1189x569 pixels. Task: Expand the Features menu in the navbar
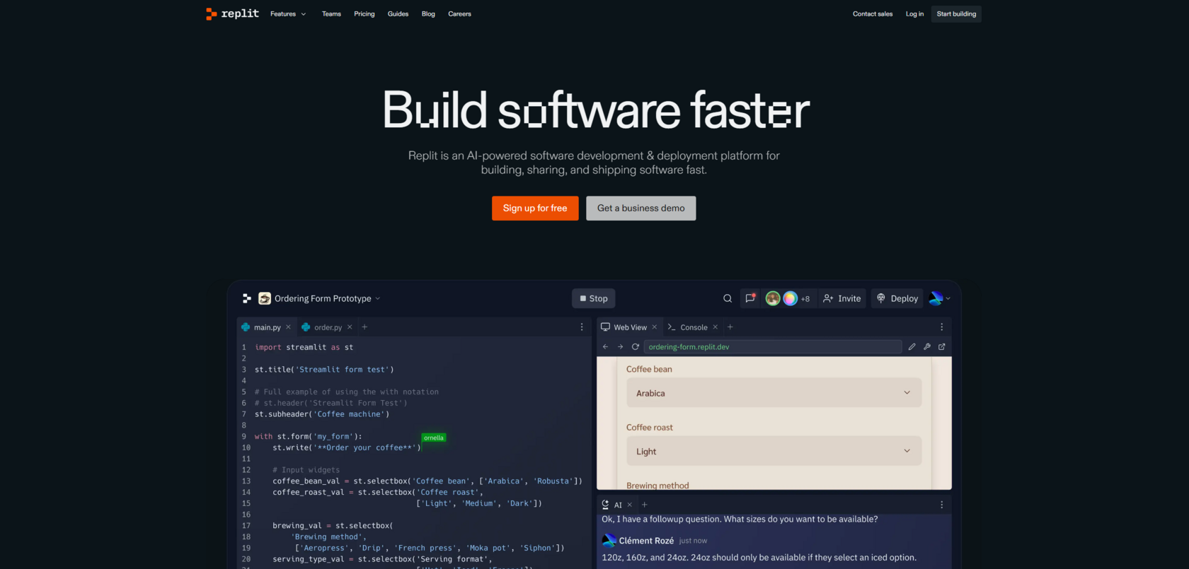(x=288, y=14)
